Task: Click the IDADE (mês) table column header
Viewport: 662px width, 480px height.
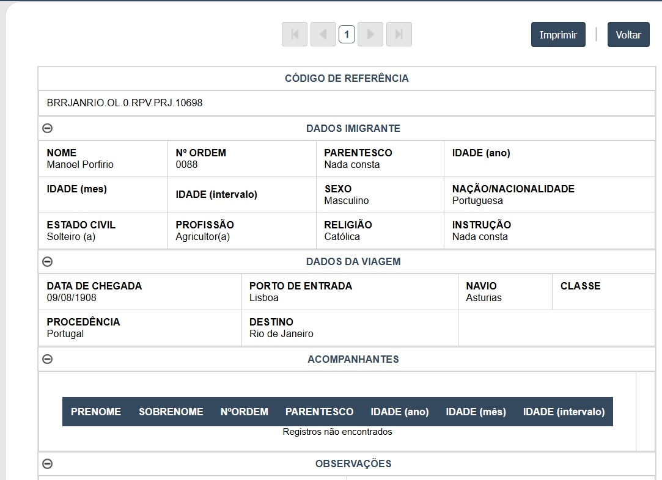Action: (476, 412)
